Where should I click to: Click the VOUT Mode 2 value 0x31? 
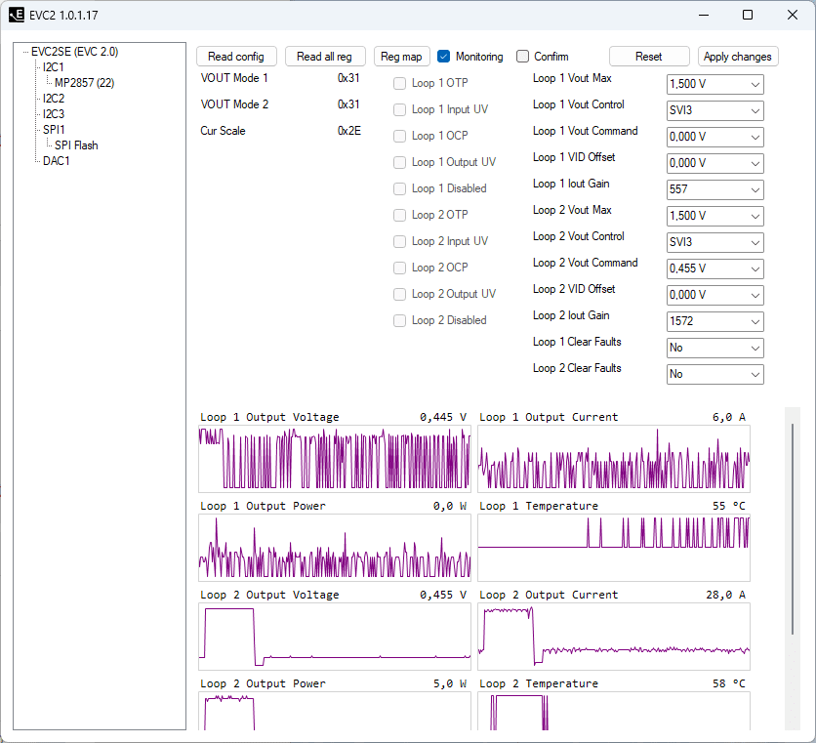348,104
